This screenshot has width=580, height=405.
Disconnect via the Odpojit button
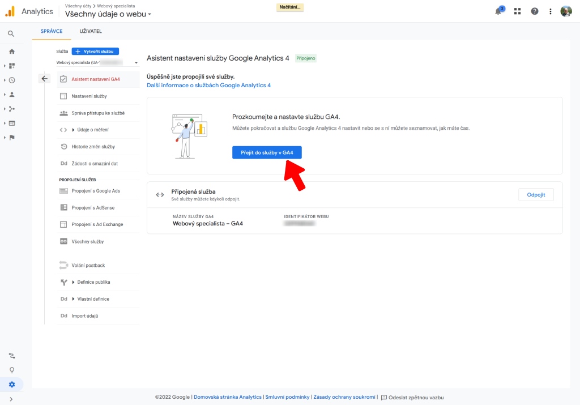(536, 194)
